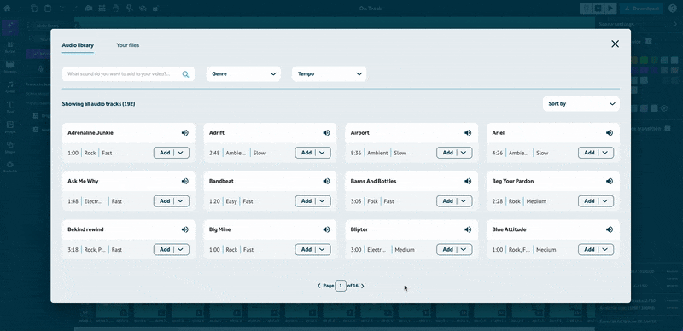Preview the Adrift track with speaker icon
This screenshot has height=331, width=683.
(x=326, y=133)
